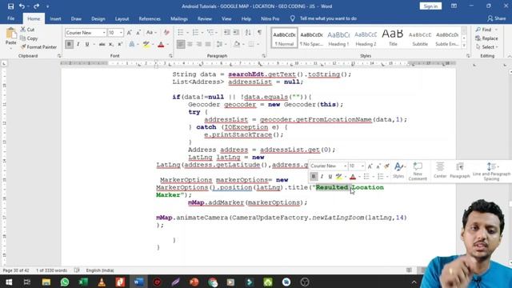
Task: Toggle Align Left in the ribbon
Action: [x=181, y=44]
